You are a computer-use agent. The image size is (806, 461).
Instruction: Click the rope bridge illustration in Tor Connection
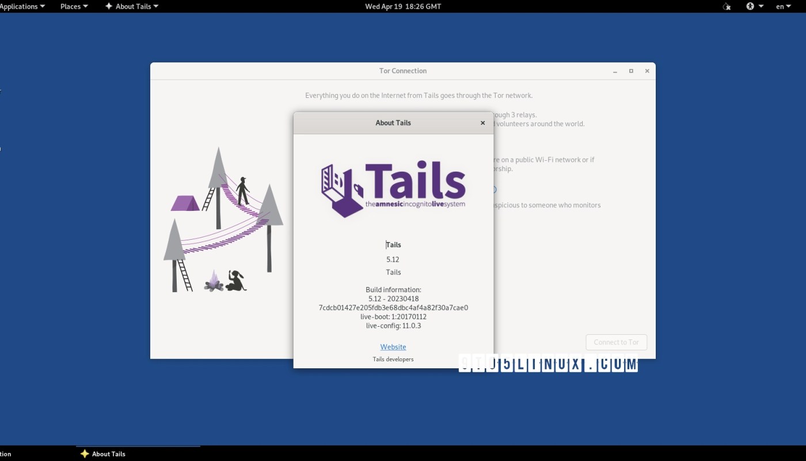[223, 220]
